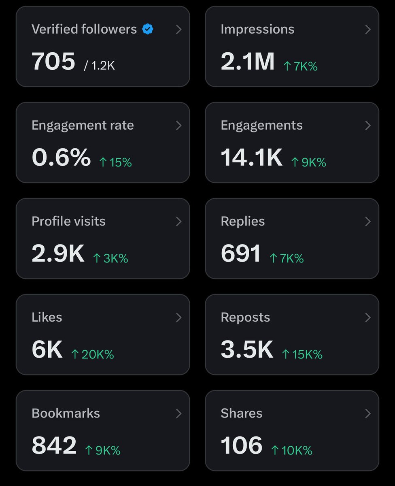Open Engagements details with its arrow
This screenshot has height=486, width=395.
tap(368, 126)
